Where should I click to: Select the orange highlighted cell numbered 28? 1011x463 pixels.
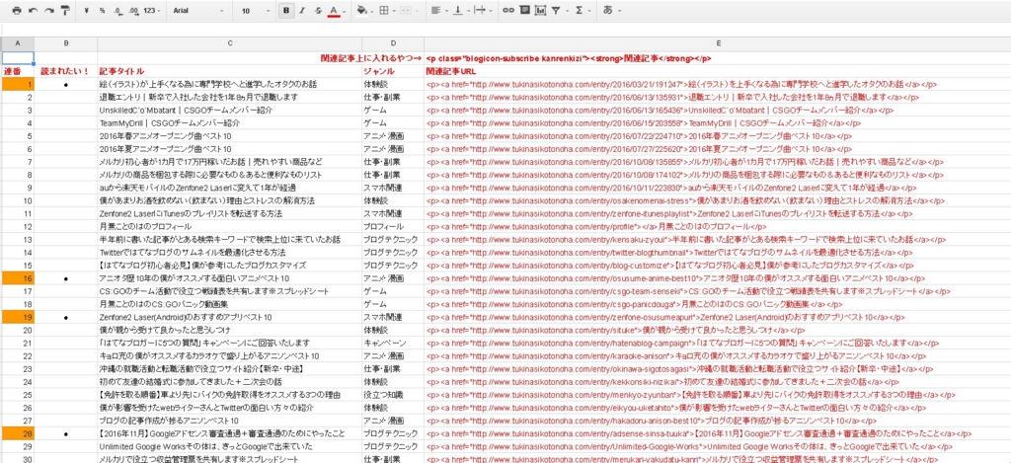coord(18,433)
